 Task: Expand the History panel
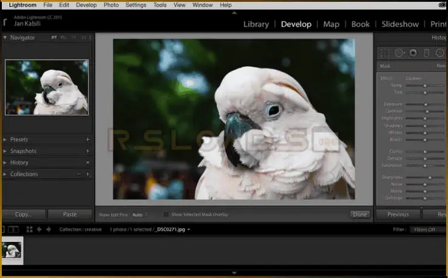[5, 163]
